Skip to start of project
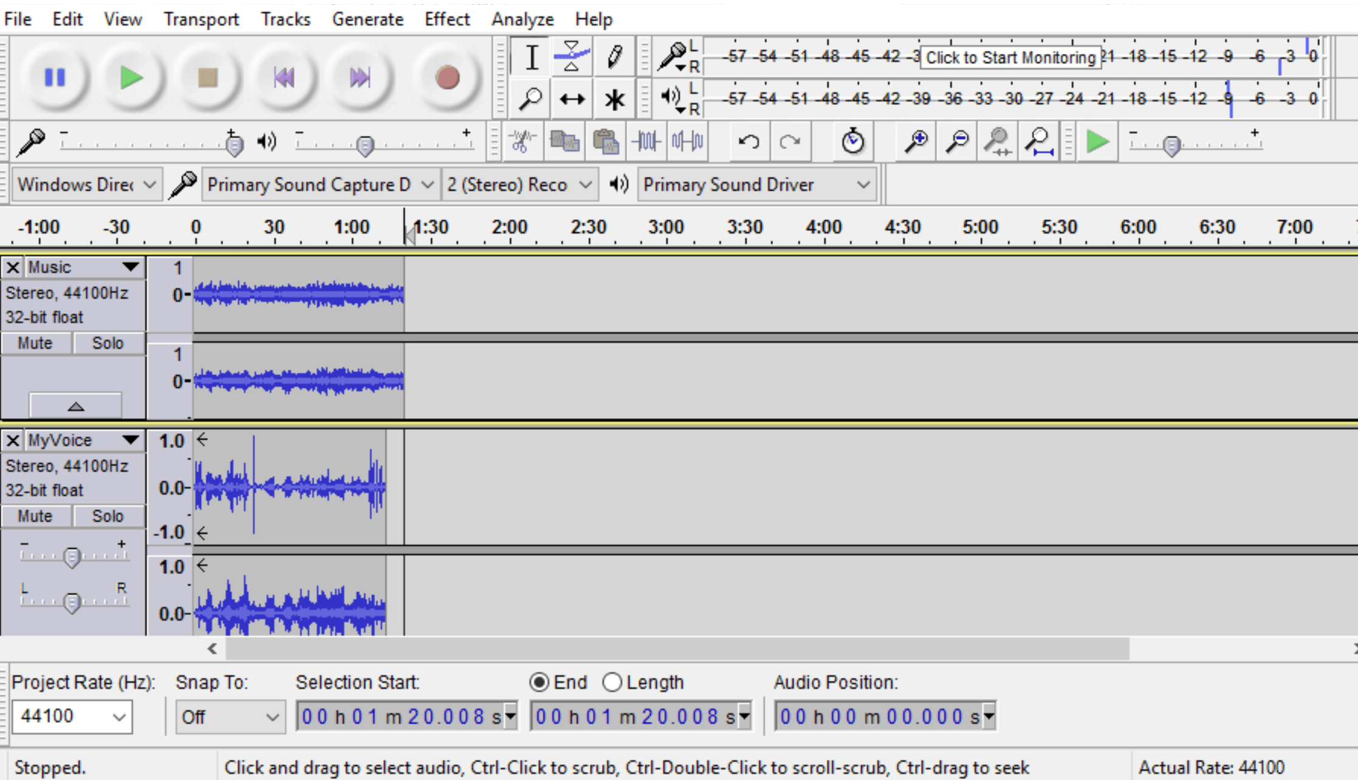This screenshot has height=780, width=1358. click(x=284, y=78)
